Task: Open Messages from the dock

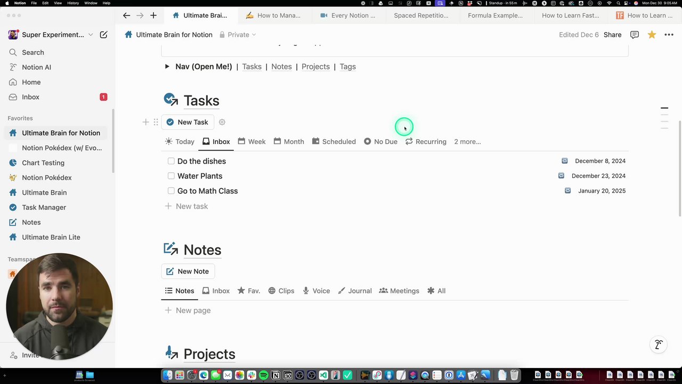Action: pyautogui.click(x=216, y=375)
